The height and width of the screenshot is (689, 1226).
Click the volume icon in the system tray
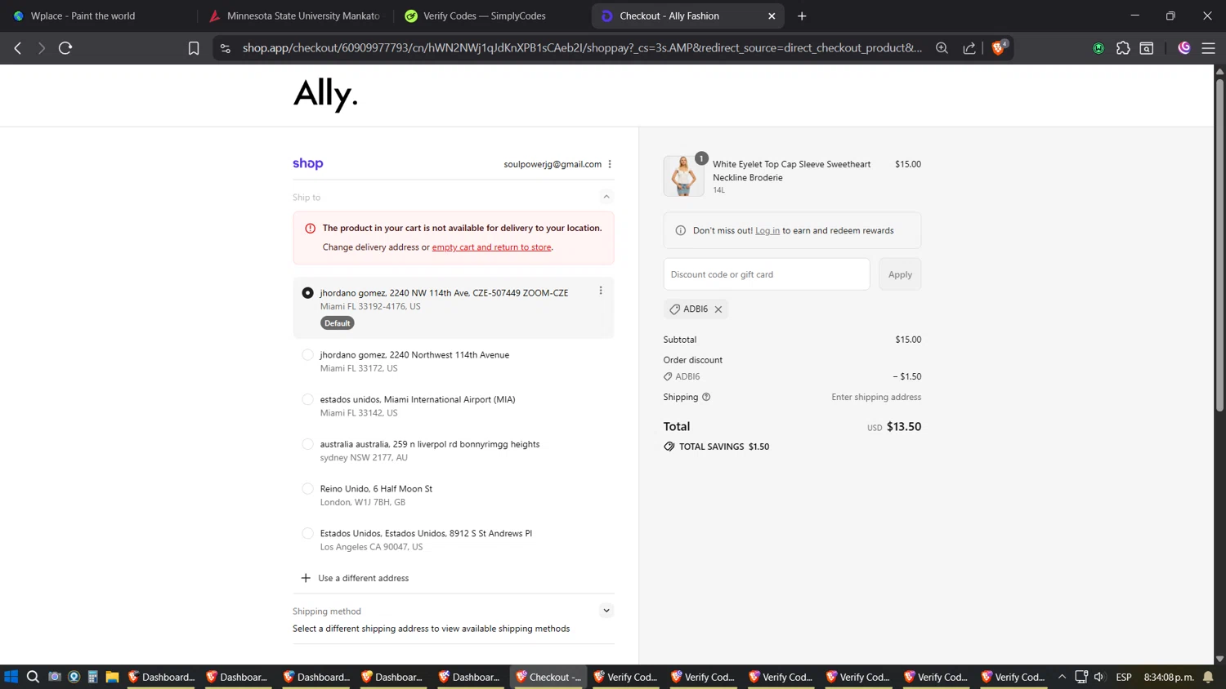[x=1099, y=677]
